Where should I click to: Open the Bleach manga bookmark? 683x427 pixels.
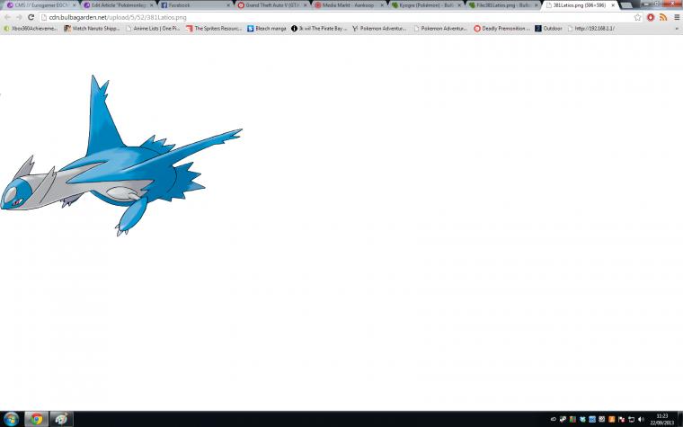267,29
